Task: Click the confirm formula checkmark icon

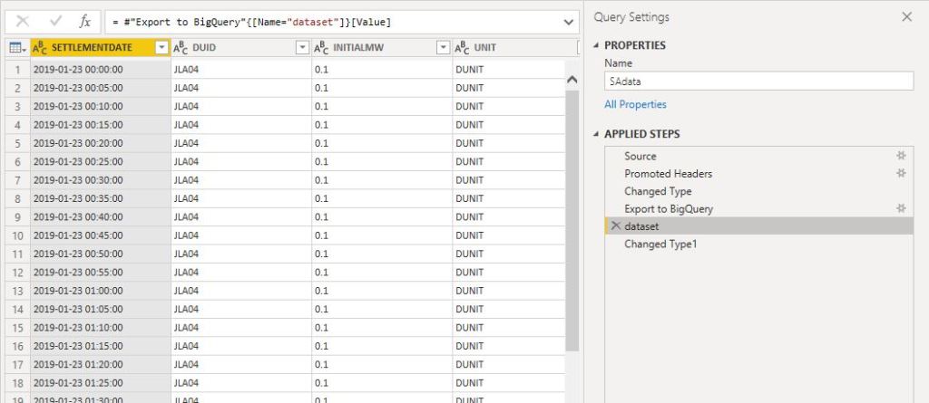Action: coord(54,21)
